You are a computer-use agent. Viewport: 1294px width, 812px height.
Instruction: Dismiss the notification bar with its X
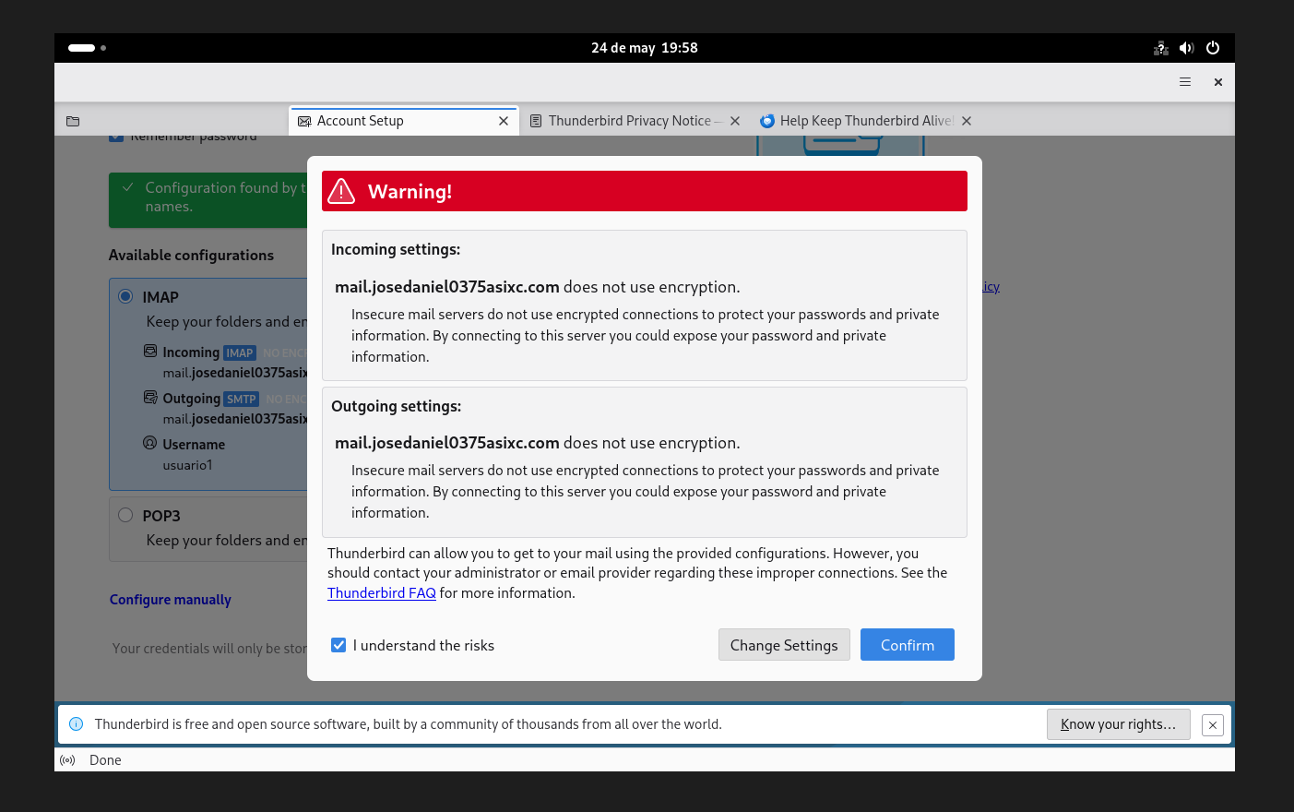pyautogui.click(x=1213, y=725)
